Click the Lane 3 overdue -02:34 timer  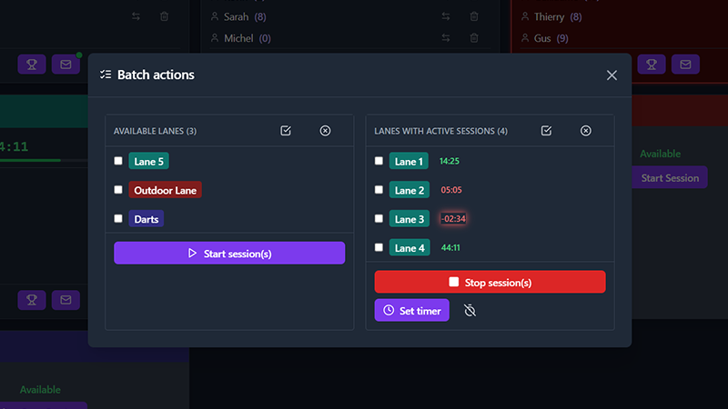coord(453,219)
